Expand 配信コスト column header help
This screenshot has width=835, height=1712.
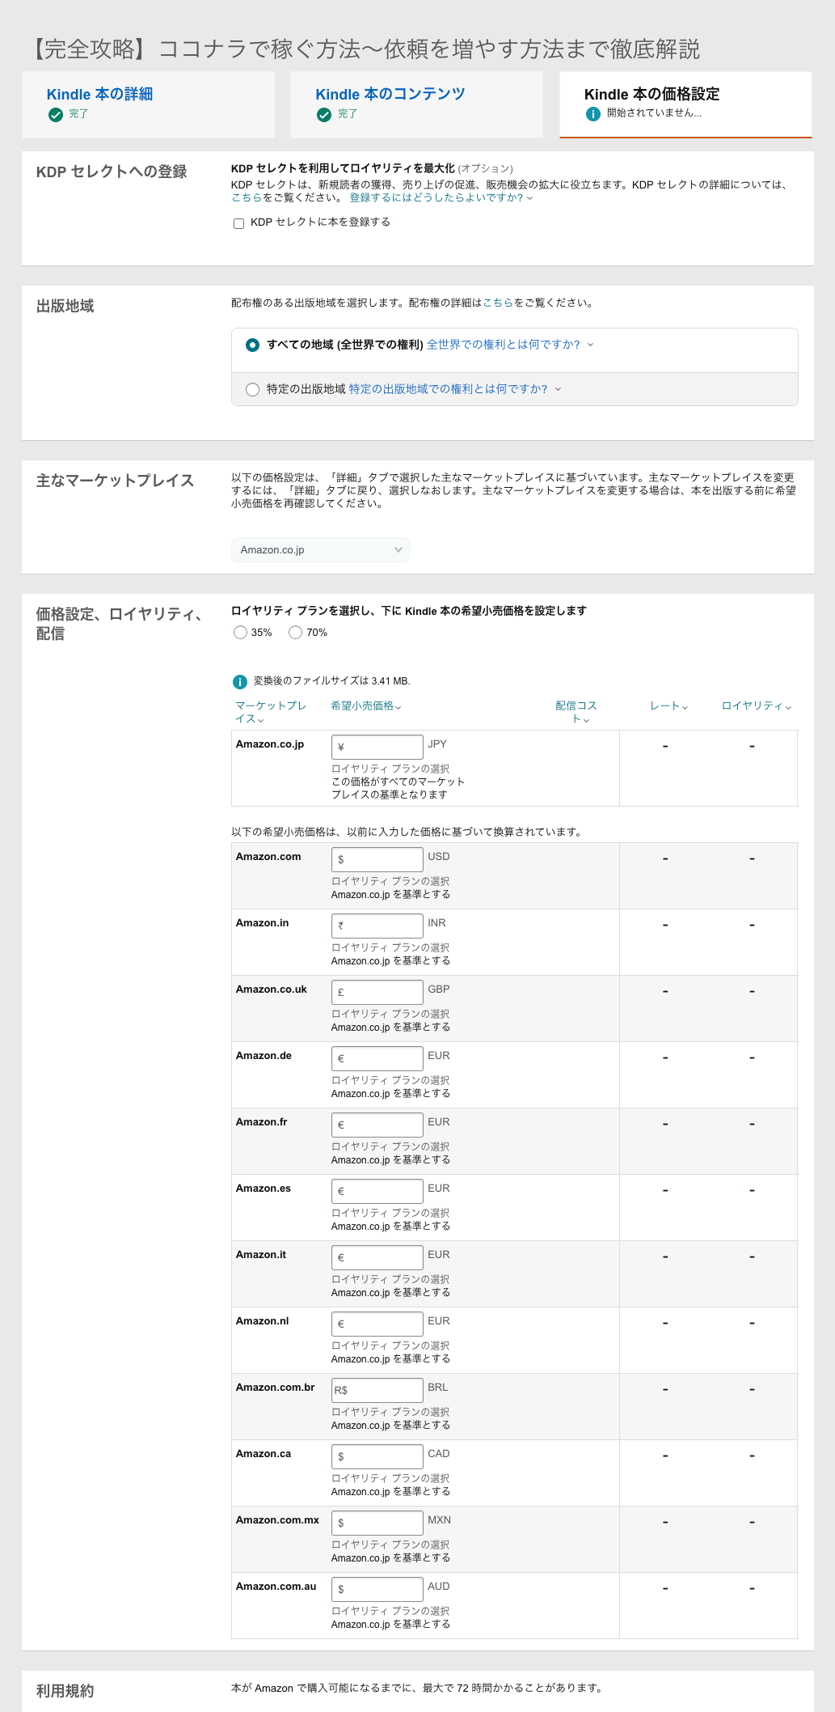tap(576, 712)
